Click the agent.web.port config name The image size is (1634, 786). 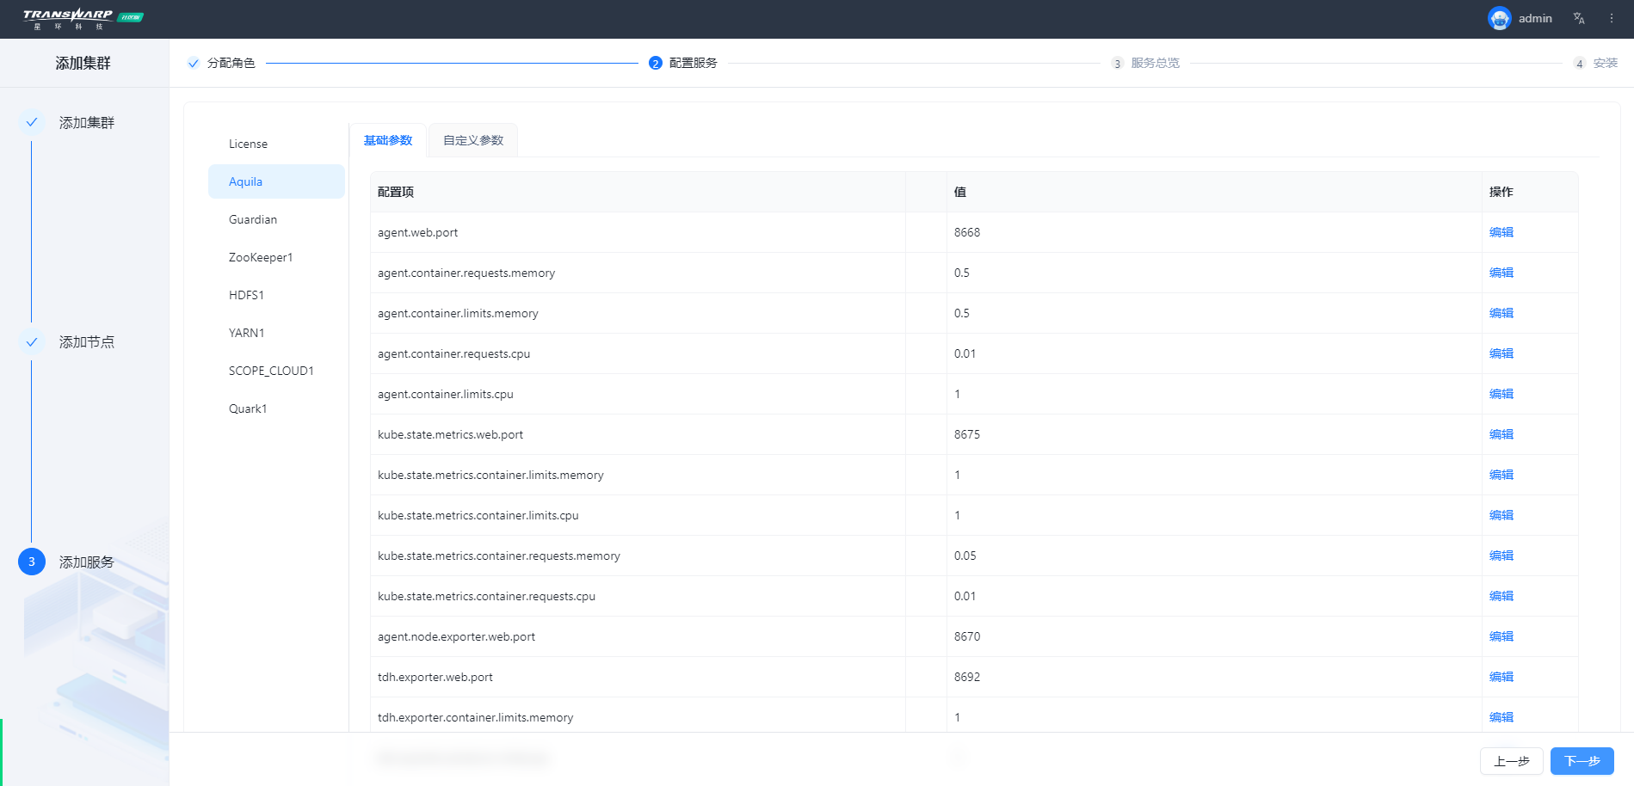tap(417, 232)
